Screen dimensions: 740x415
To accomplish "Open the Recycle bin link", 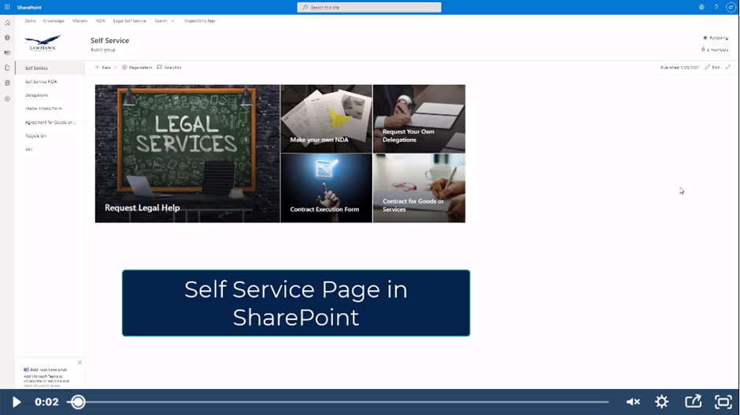I will [x=35, y=136].
